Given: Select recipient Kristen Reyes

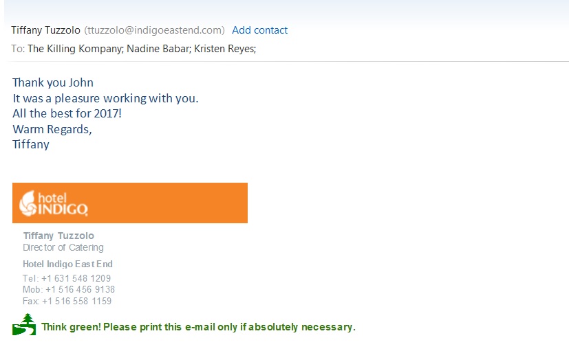Looking at the screenshot, I should point(224,49).
